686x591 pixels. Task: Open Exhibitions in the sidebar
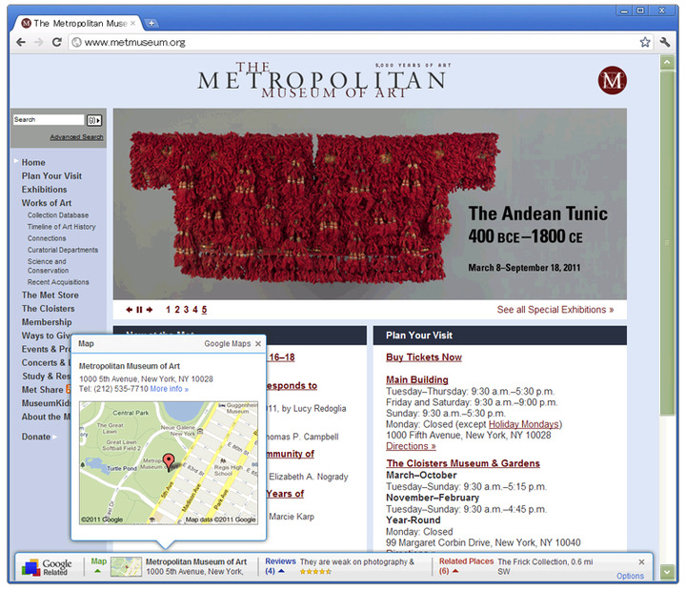[x=44, y=190]
